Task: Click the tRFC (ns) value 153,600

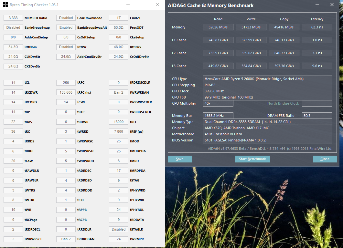Action: tap(66, 92)
